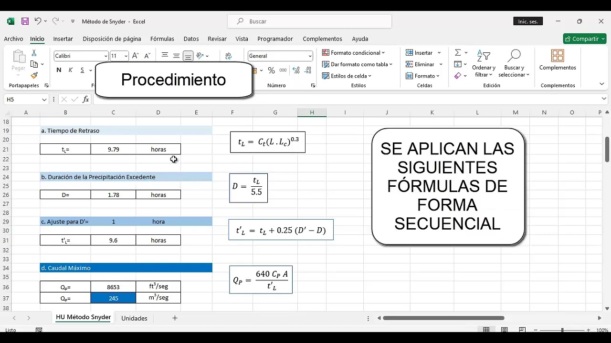Image resolution: width=611 pixels, height=343 pixels.
Task: Open the Programador tab
Action: (x=275, y=39)
